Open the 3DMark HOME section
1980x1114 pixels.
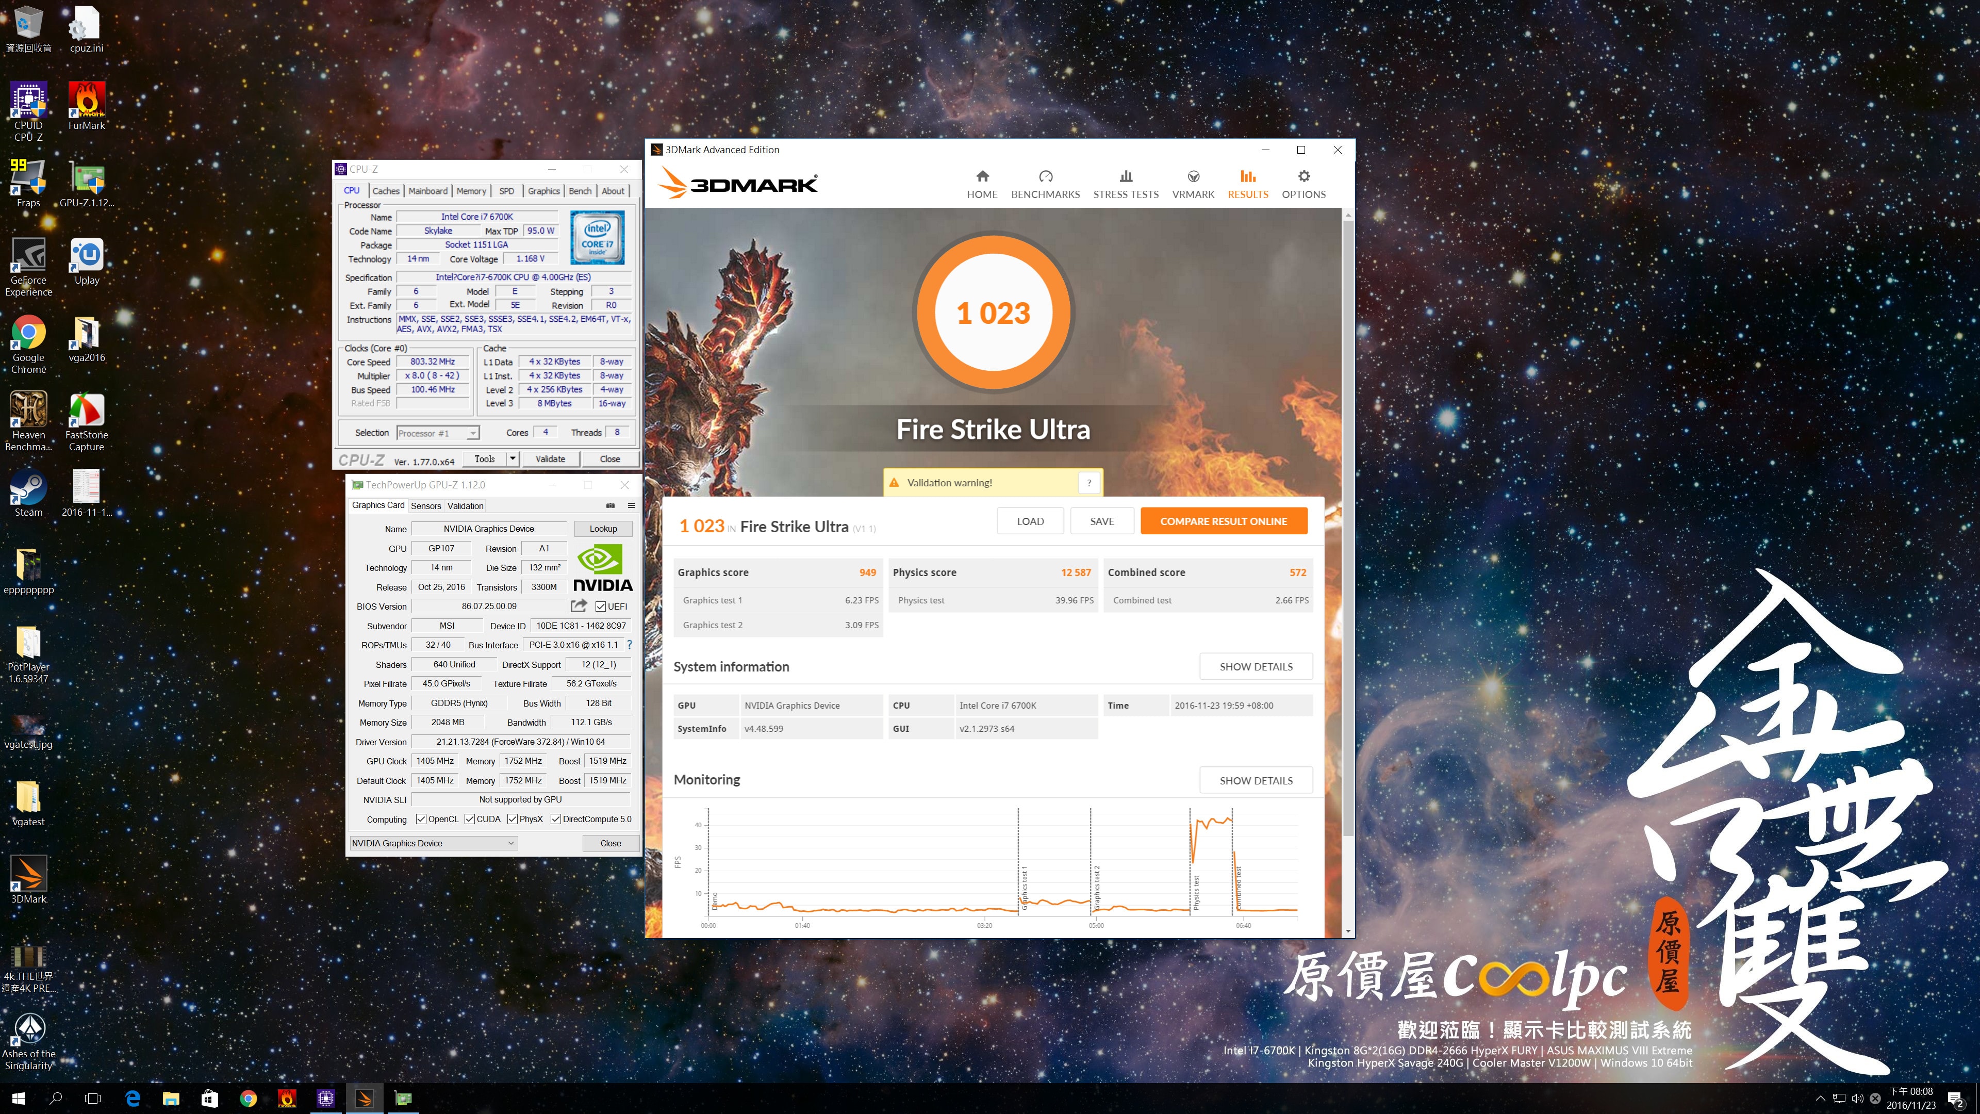click(x=982, y=185)
